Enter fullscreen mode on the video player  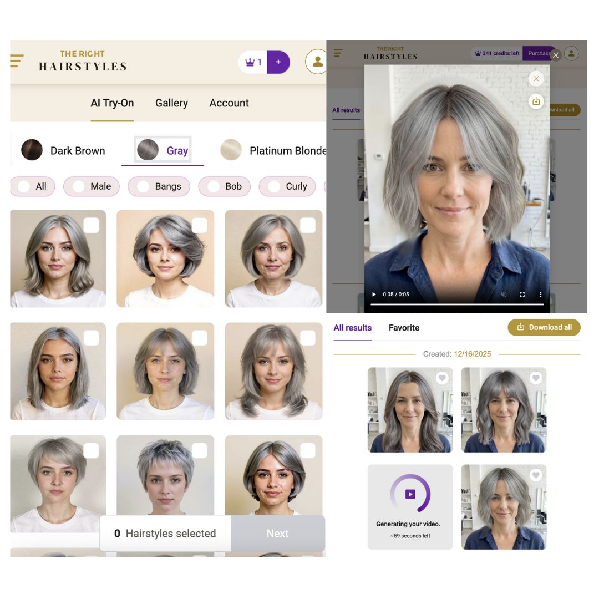(522, 294)
